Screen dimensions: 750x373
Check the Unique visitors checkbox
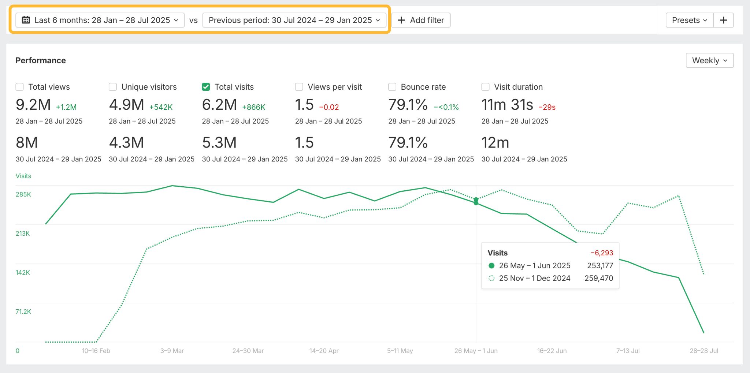[112, 87]
